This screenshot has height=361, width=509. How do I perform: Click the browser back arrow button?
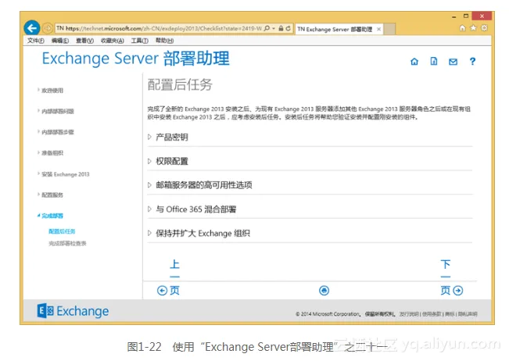(x=31, y=28)
